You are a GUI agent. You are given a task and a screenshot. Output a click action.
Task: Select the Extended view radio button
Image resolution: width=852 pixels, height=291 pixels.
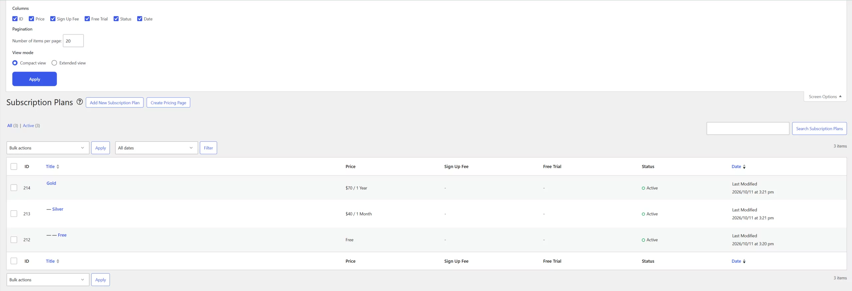(54, 63)
